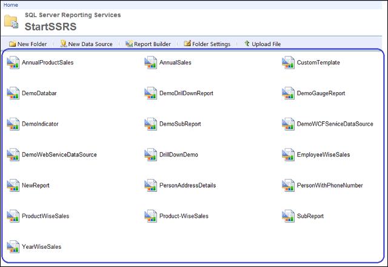This screenshot has height=267, width=388.
Task: Click the PersonAddressDetails report icon
Action: 151,185
